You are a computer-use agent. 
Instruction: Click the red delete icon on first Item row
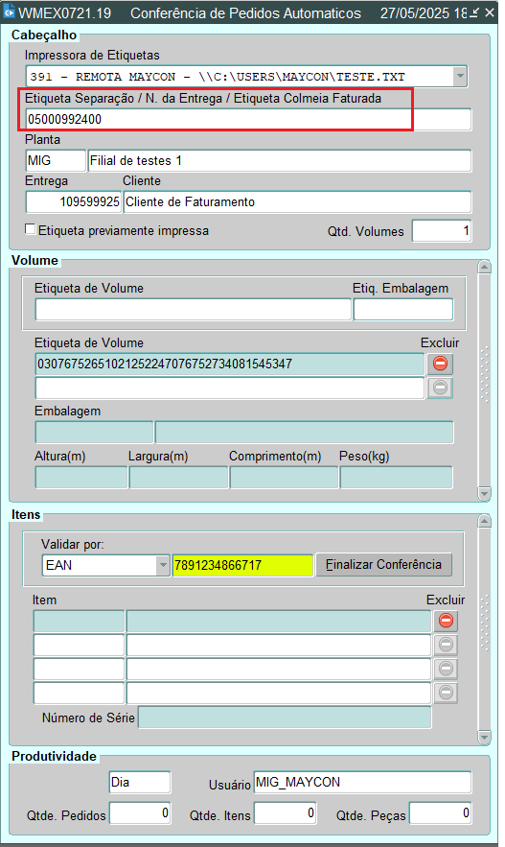[446, 621]
